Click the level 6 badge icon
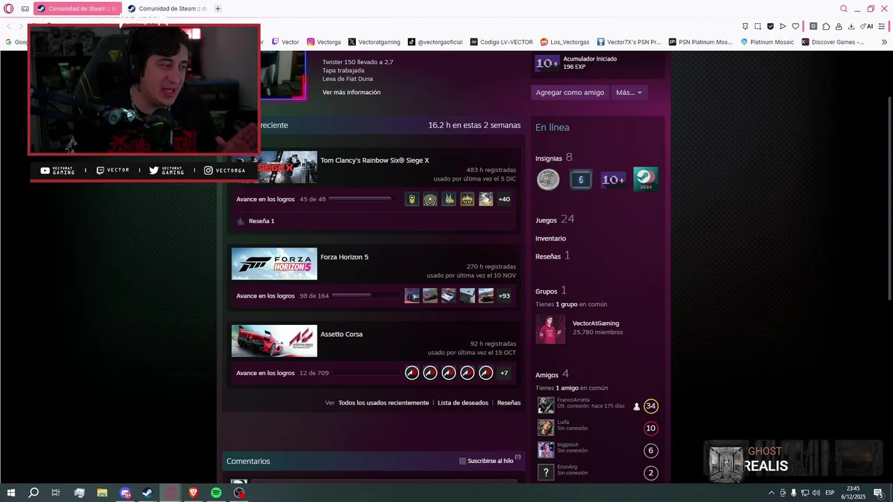893x502 pixels. click(x=580, y=180)
